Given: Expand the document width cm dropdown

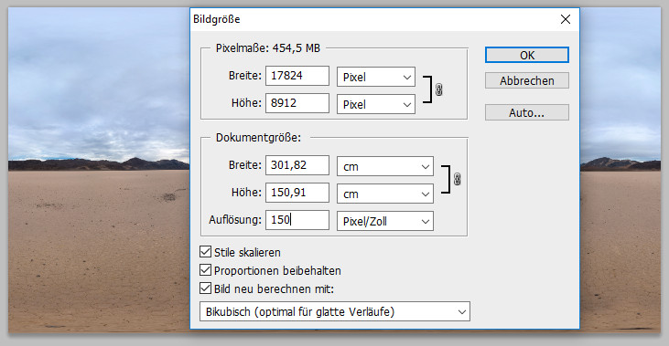Looking at the screenshot, I should point(385,166).
